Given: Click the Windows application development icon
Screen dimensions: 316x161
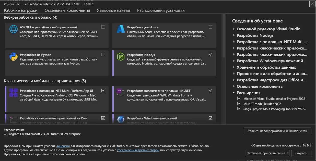Looking at the screenshot, I should (121, 119).
